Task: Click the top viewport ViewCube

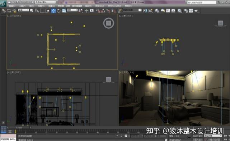Action: 109,23
